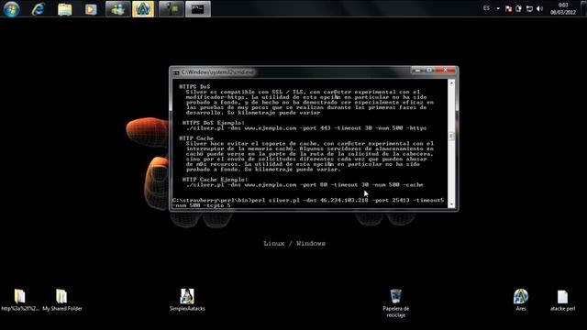The image size is (587, 330).
Task: Click the '-num 500 -tcpto 5' line
Action: 202,205
